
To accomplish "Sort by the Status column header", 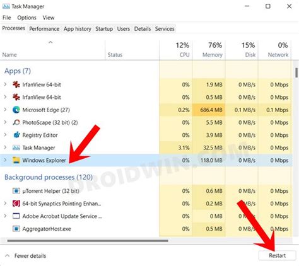I will click(x=132, y=50).
